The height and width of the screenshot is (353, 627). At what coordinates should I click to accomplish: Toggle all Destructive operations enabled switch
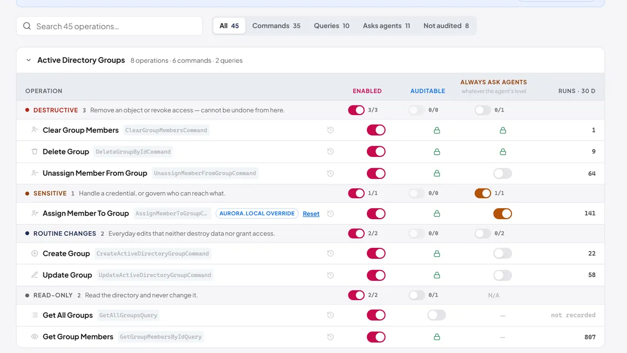tap(356, 110)
